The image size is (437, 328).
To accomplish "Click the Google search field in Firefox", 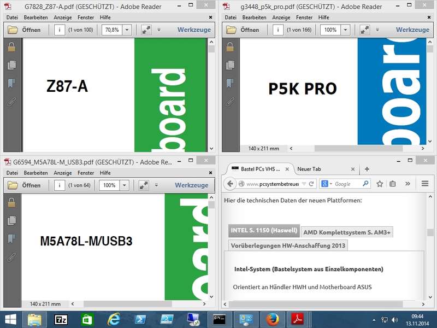I will tap(348, 184).
